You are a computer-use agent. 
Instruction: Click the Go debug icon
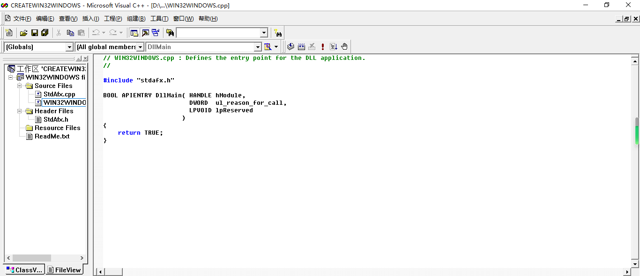tap(334, 47)
